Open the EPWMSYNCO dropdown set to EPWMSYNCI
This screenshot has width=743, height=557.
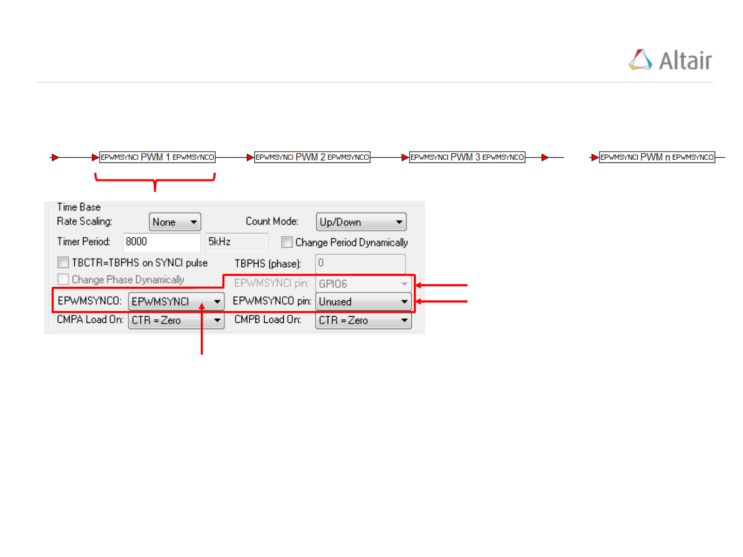coord(176,301)
